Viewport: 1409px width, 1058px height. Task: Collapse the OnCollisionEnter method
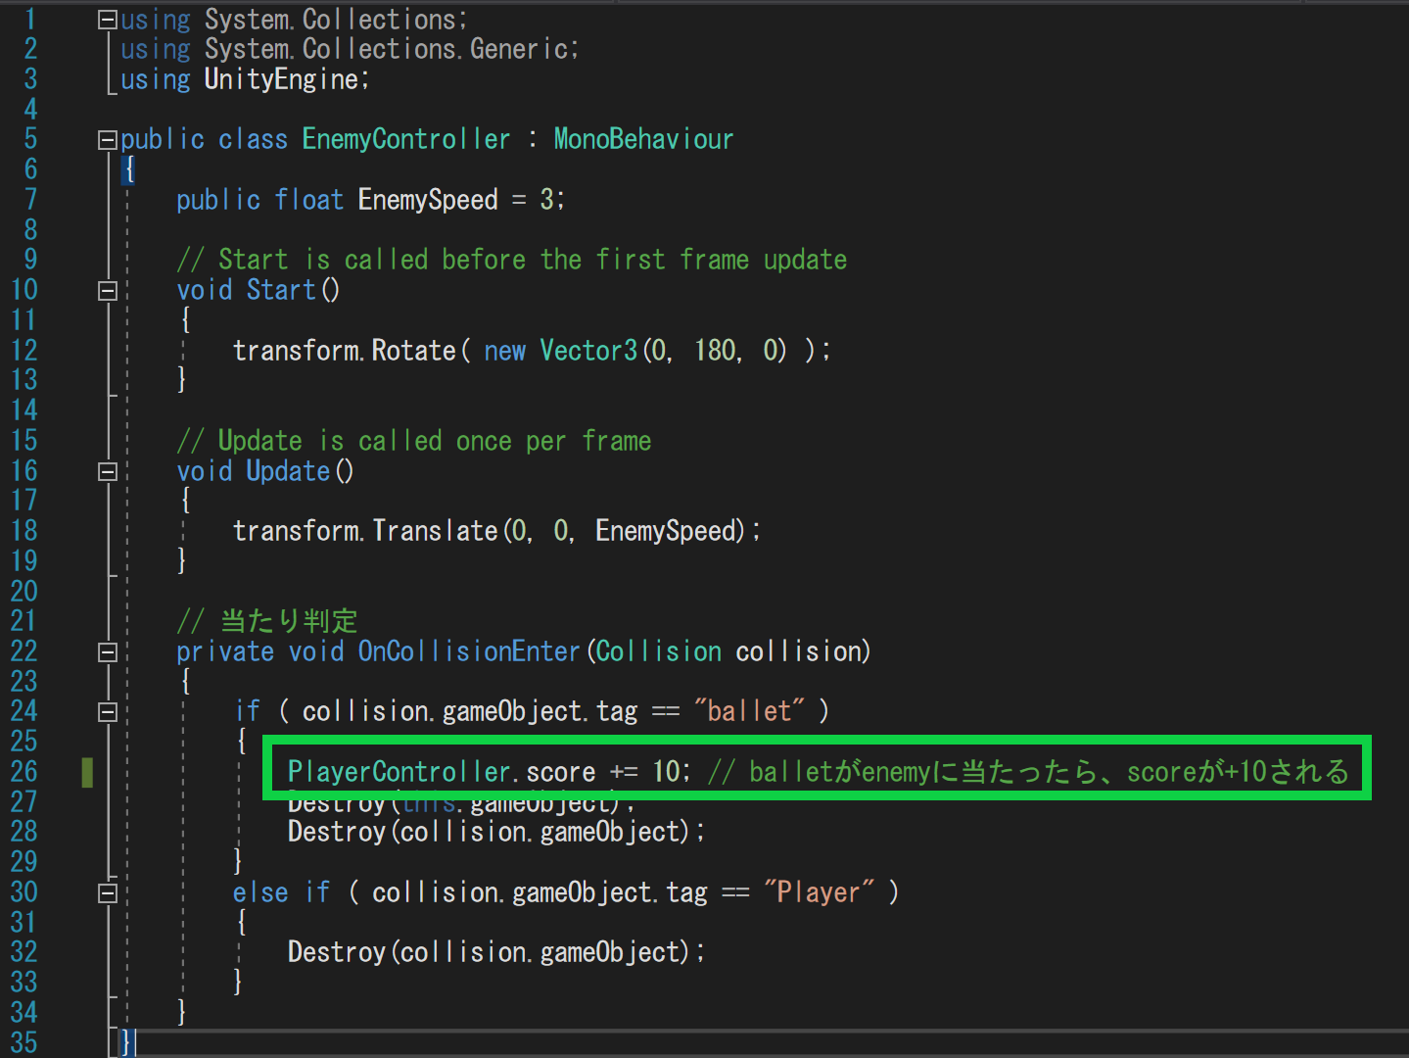pyautogui.click(x=108, y=652)
